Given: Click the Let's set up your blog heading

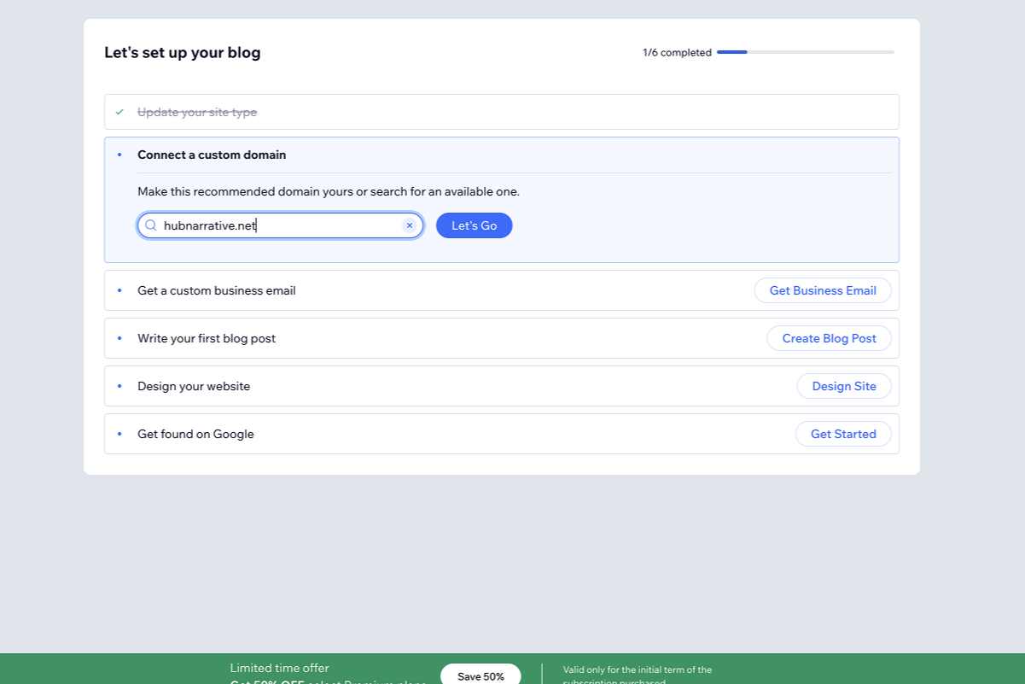Looking at the screenshot, I should pyautogui.click(x=183, y=53).
